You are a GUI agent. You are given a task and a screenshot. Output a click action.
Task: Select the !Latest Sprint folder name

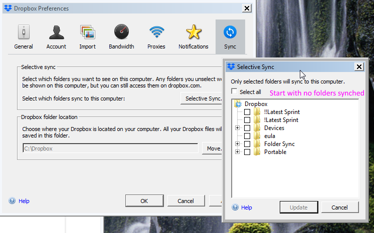click(281, 120)
